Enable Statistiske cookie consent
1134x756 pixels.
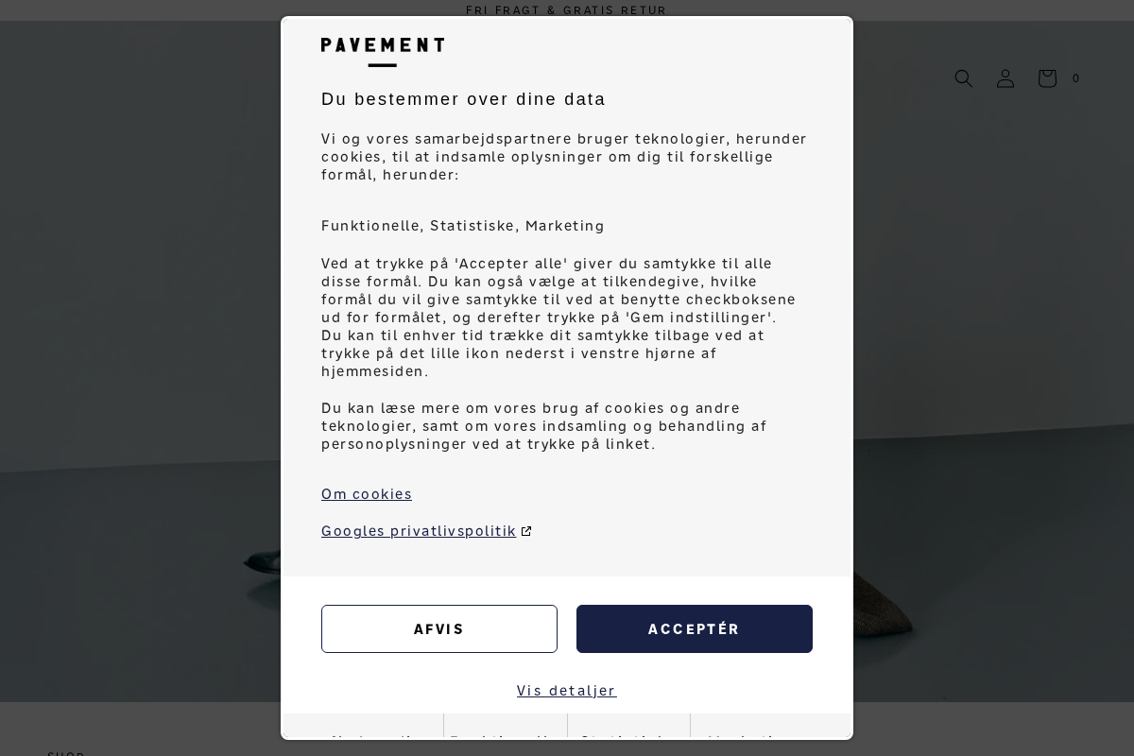pos(628,743)
